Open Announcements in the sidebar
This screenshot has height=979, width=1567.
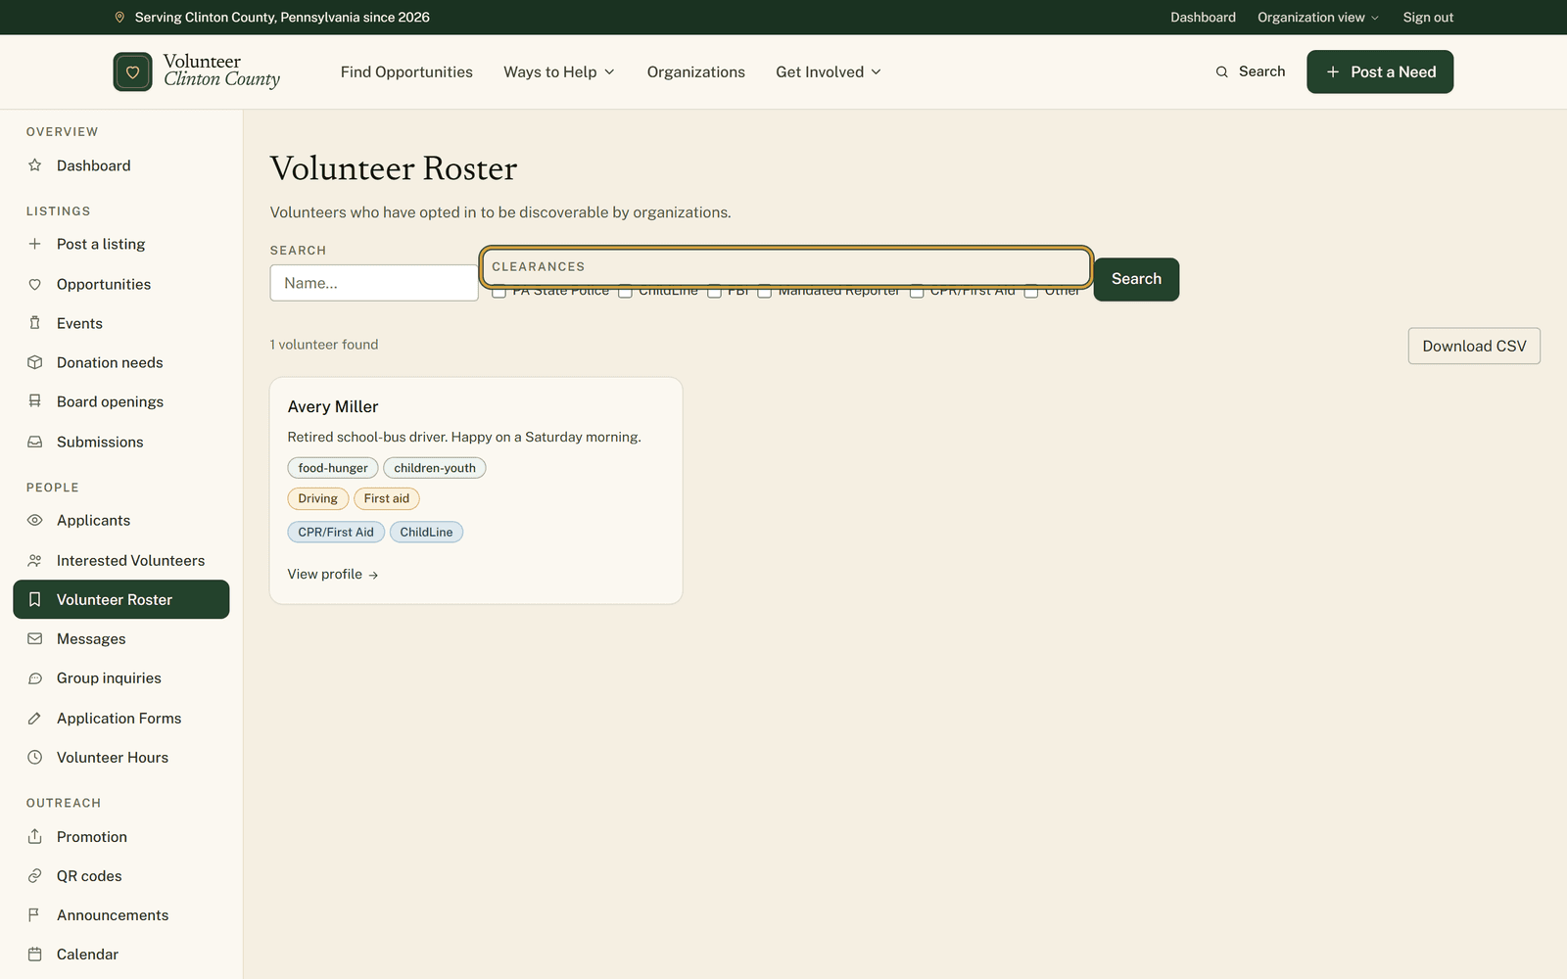(x=121, y=914)
